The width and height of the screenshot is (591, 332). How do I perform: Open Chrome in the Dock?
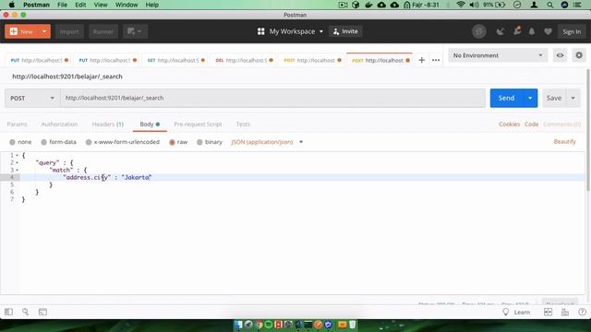(x=259, y=325)
